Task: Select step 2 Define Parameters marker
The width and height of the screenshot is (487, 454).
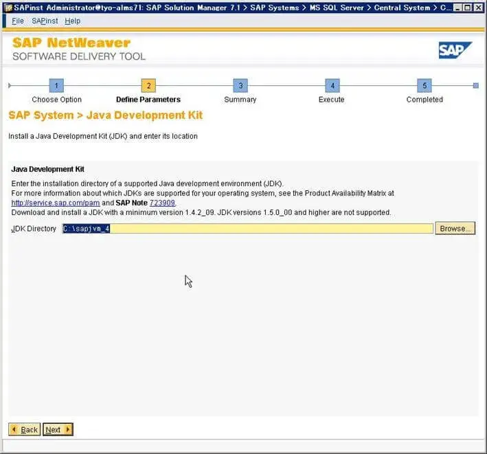Action: (x=148, y=85)
